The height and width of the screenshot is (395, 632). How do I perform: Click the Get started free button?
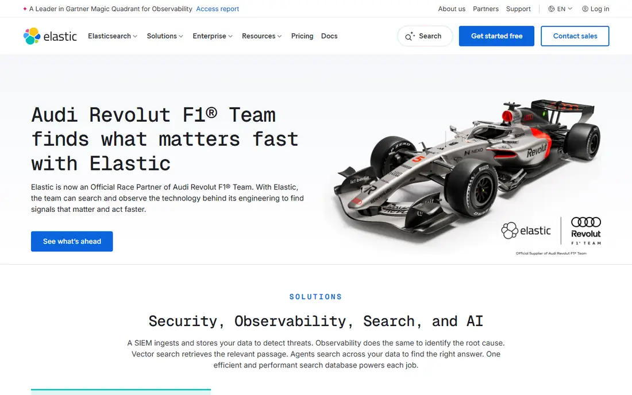click(x=496, y=36)
